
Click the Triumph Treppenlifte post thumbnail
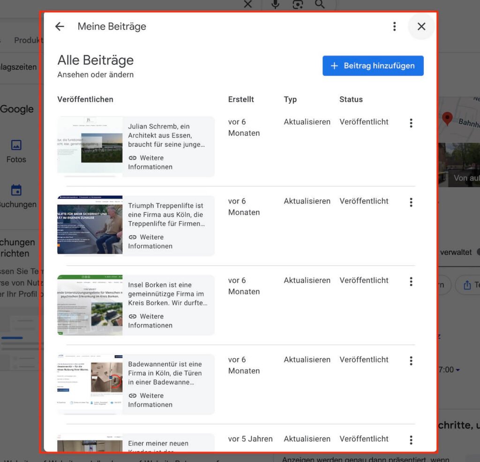point(90,225)
